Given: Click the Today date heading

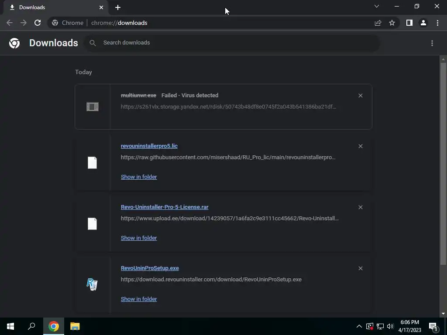Looking at the screenshot, I should pyautogui.click(x=83, y=72).
